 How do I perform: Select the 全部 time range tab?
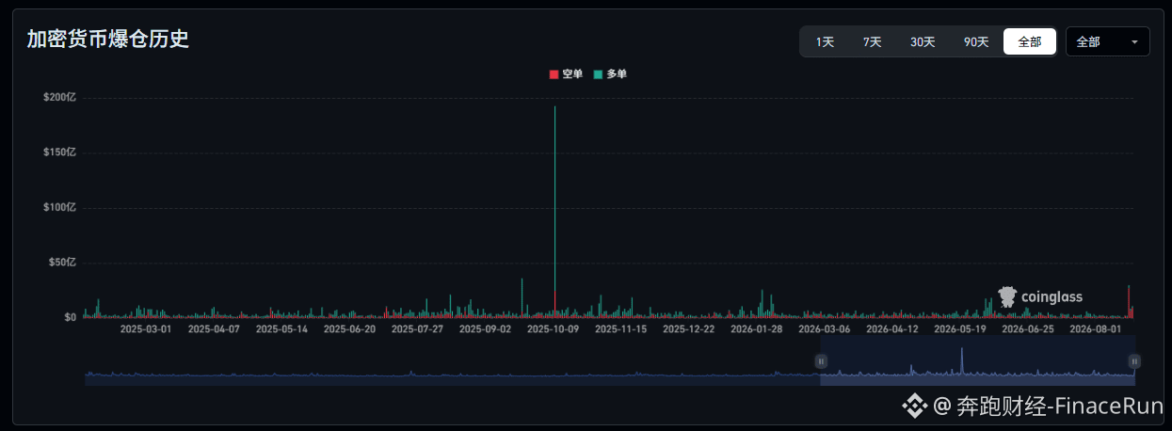pos(1030,41)
